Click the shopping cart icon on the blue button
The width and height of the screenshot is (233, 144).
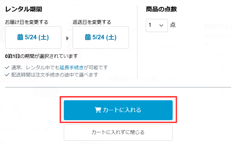(x=98, y=110)
